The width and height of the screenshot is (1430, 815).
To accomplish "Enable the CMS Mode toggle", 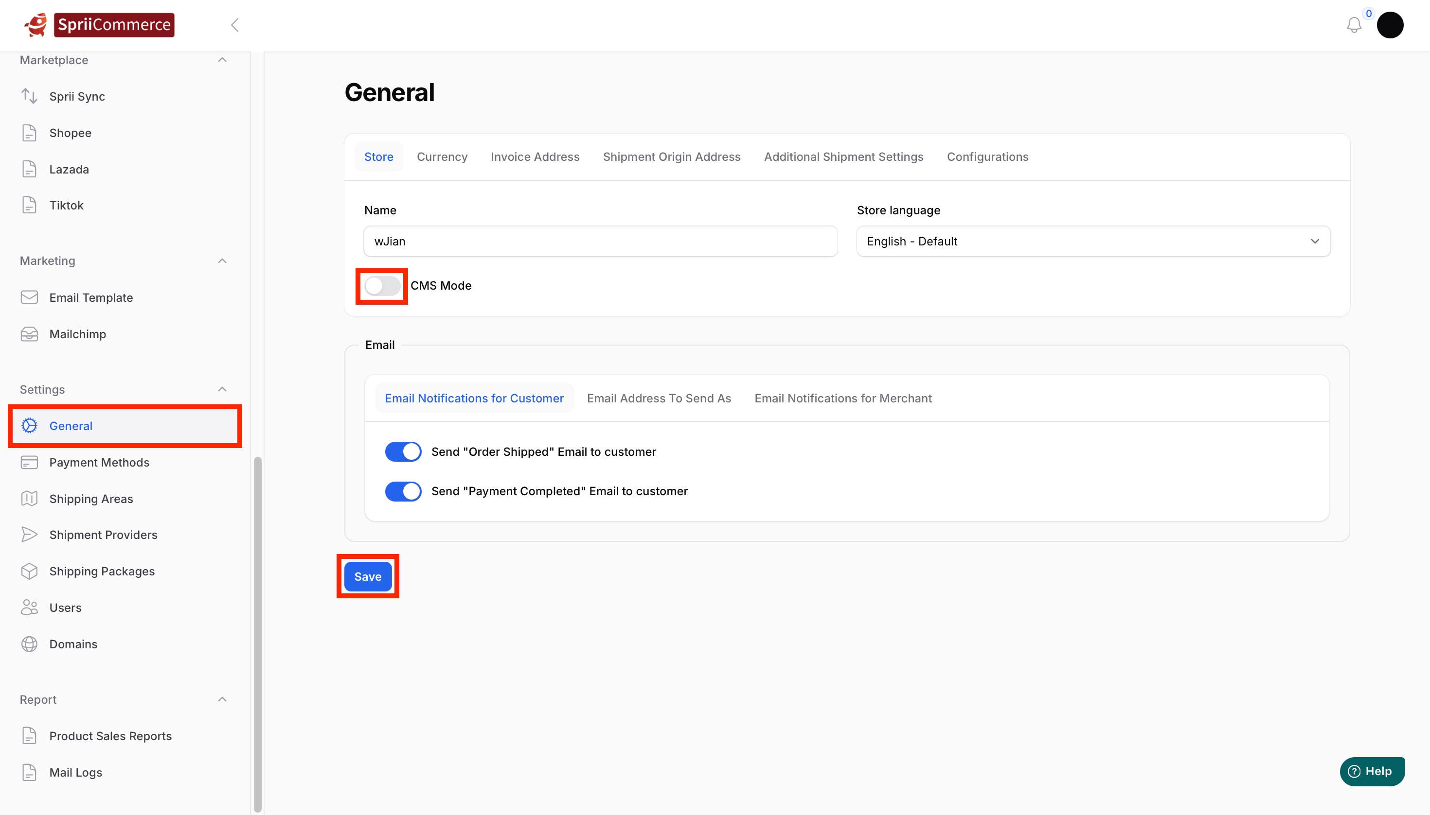I will [382, 286].
